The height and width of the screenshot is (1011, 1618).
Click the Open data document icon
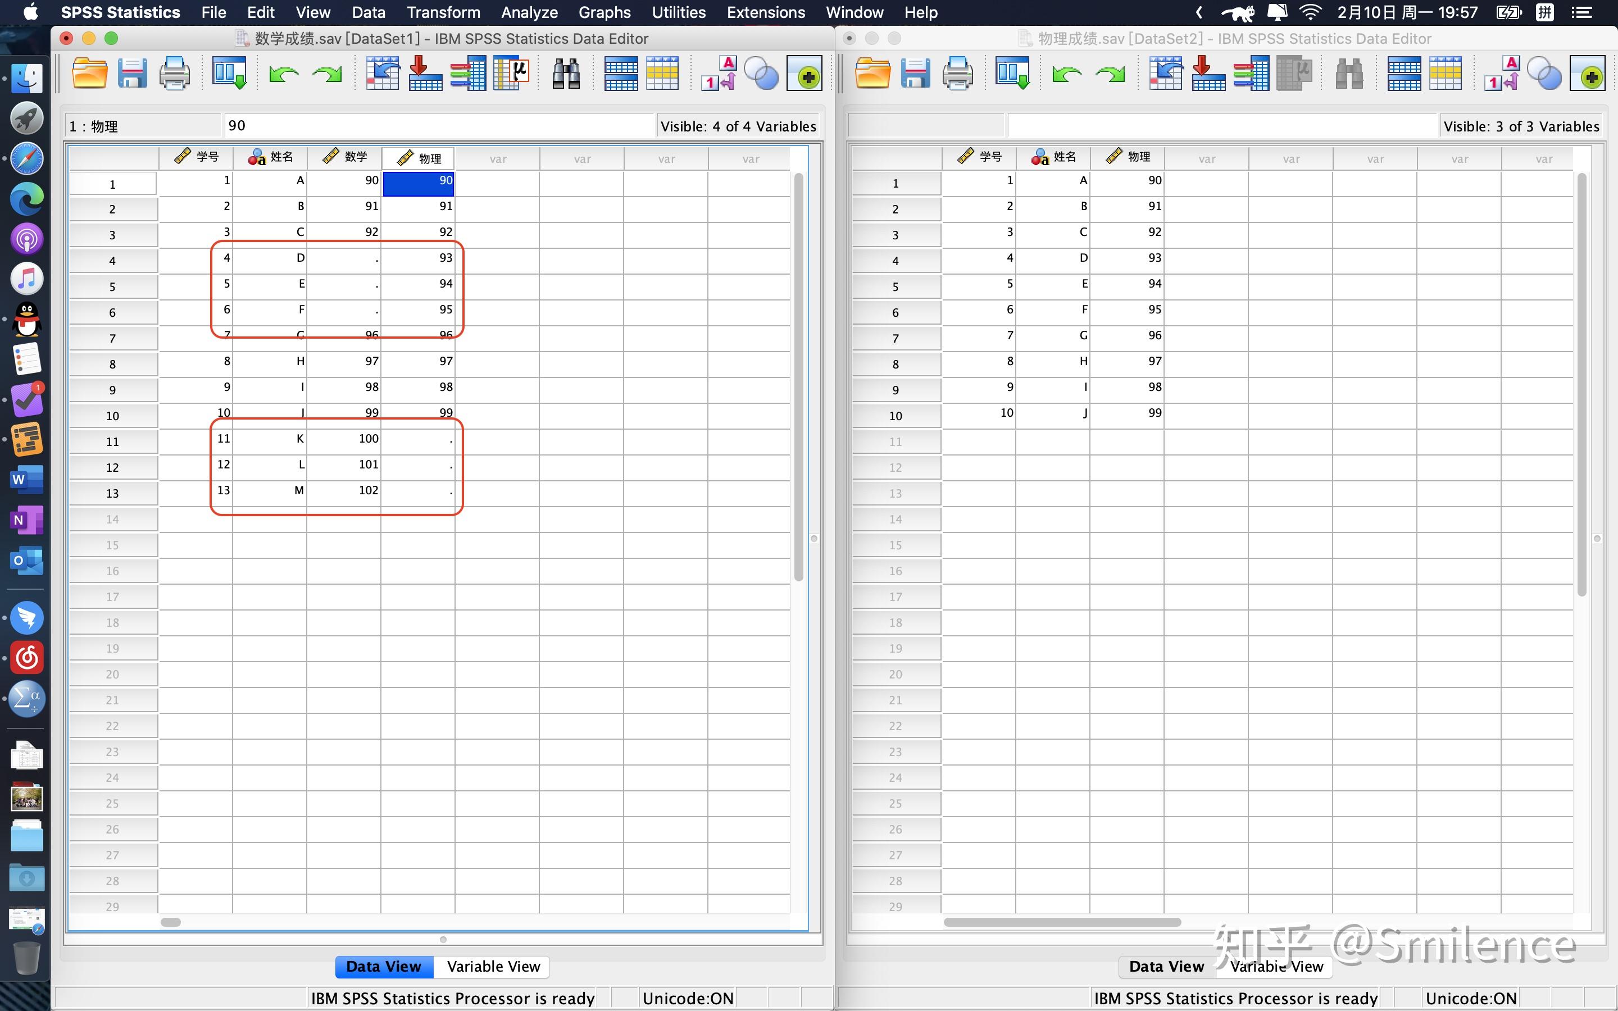89,74
